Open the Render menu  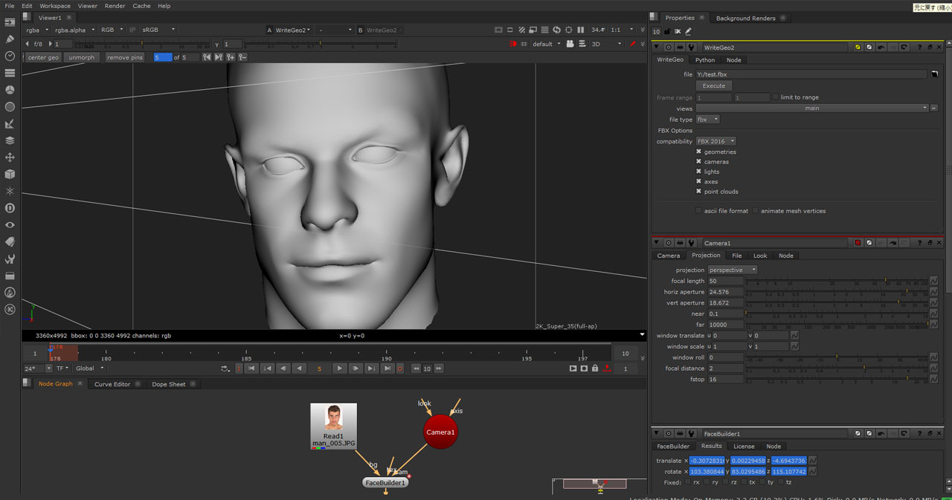tap(115, 6)
